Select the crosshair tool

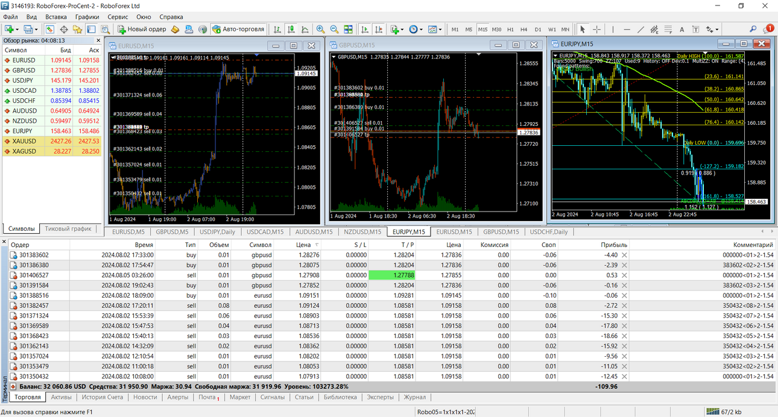[x=596, y=29]
